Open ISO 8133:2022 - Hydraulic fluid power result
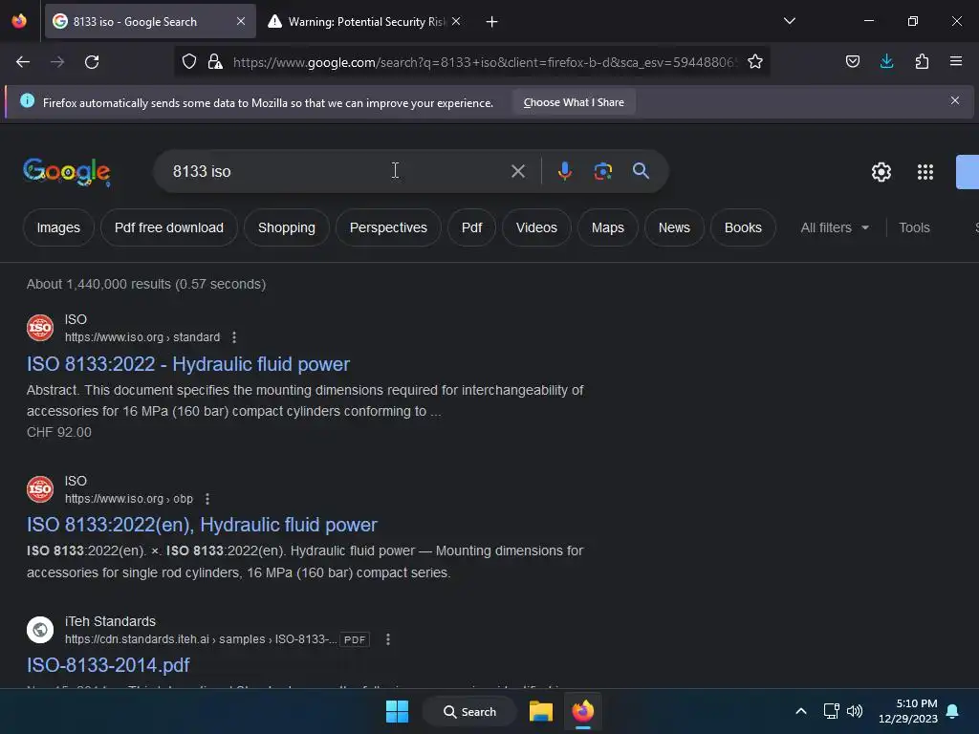 tap(188, 364)
